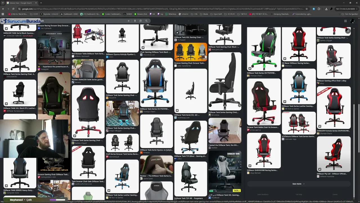
Task: Open the Google account avatar
Action: (352, 21)
